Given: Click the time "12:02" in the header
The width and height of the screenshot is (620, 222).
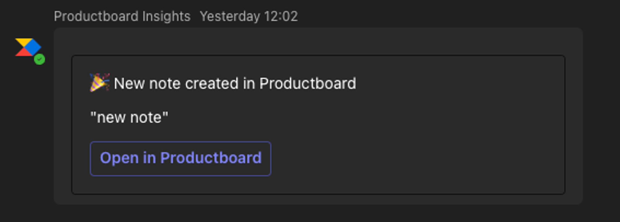Looking at the screenshot, I should [281, 16].
